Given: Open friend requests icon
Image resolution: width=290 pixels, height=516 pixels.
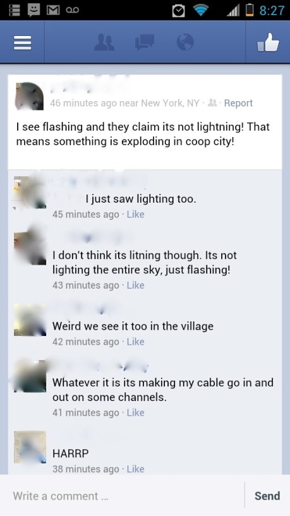Looking at the screenshot, I should tap(104, 42).
